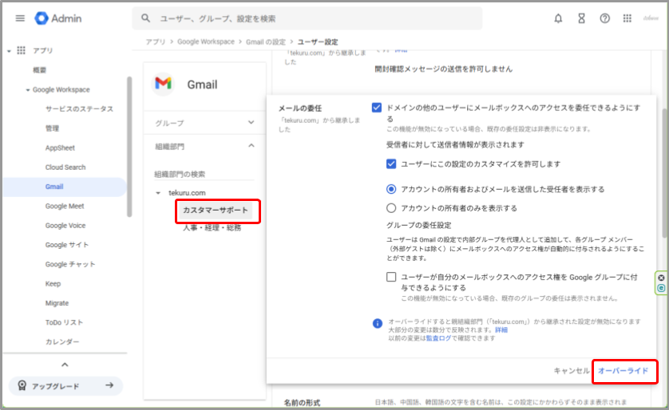Open サービスのステータス in sidebar
The height and width of the screenshot is (410, 669).
(x=79, y=109)
